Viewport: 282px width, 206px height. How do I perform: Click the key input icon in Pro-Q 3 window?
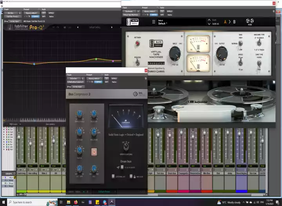(x=6, y=21)
